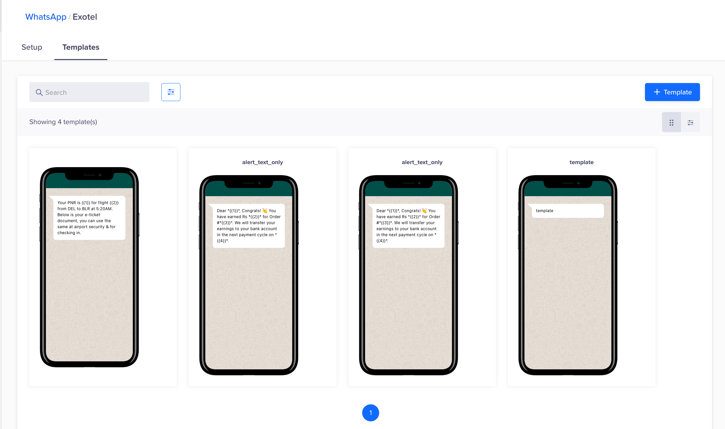The width and height of the screenshot is (725, 429).
Task: Go to WhatsApp breadcrumb link
Action: pyautogui.click(x=46, y=17)
